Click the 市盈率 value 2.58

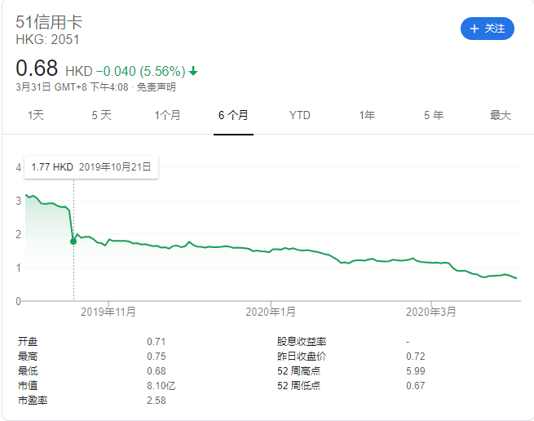[x=157, y=401]
